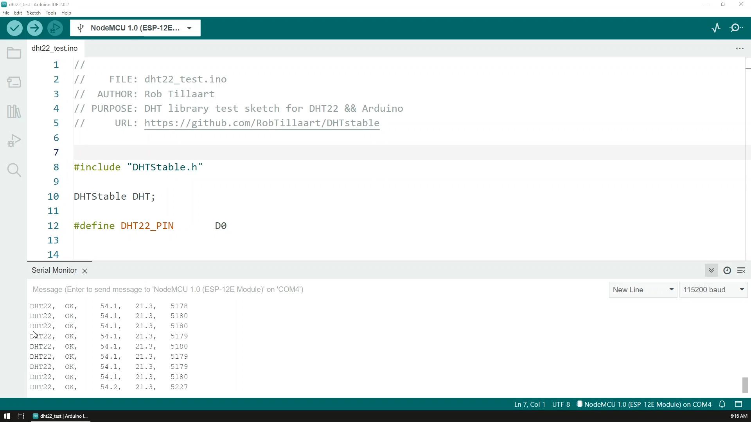Open the Serial Monitor magnifier icon
The height and width of the screenshot is (422, 751).
[x=737, y=28]
